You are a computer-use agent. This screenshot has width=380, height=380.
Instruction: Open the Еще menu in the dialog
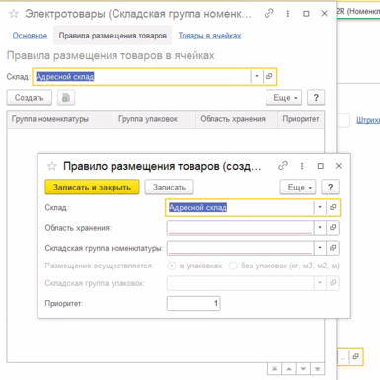coord(298,188)
